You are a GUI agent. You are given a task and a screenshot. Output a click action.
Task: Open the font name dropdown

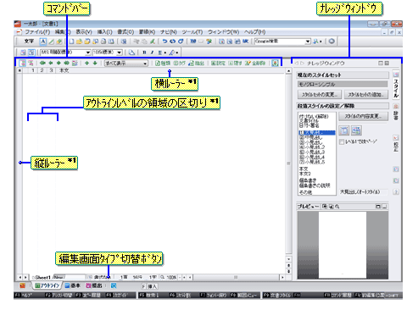(88, 53)
